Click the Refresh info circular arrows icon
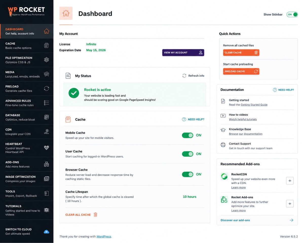Image resolution: width=304 pixels, height=243 pixels. pos(184,76)
